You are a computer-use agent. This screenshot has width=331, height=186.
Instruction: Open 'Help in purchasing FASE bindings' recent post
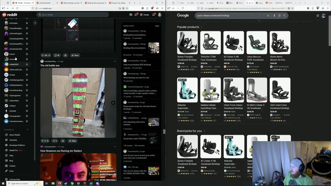[137, 65]
